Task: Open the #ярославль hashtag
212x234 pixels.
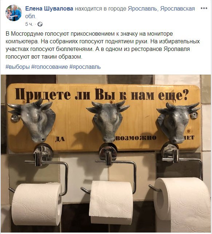Action: 85,67
